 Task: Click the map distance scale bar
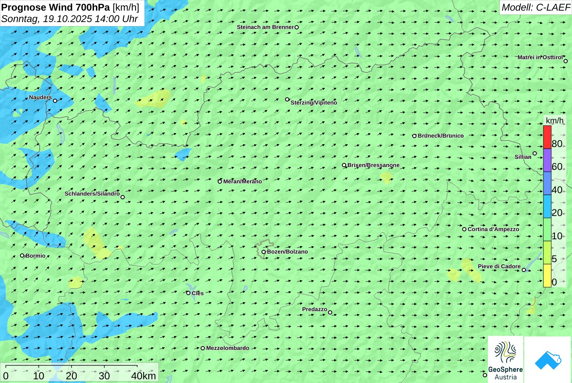tap(71, 367)
